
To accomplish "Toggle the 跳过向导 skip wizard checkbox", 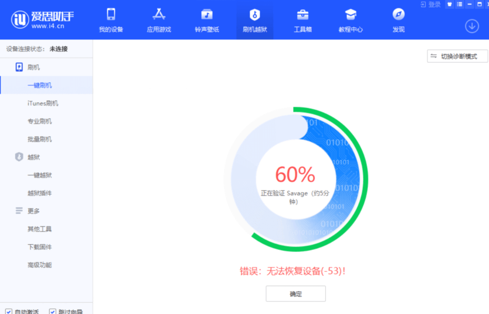I will (x=53, y=312).
